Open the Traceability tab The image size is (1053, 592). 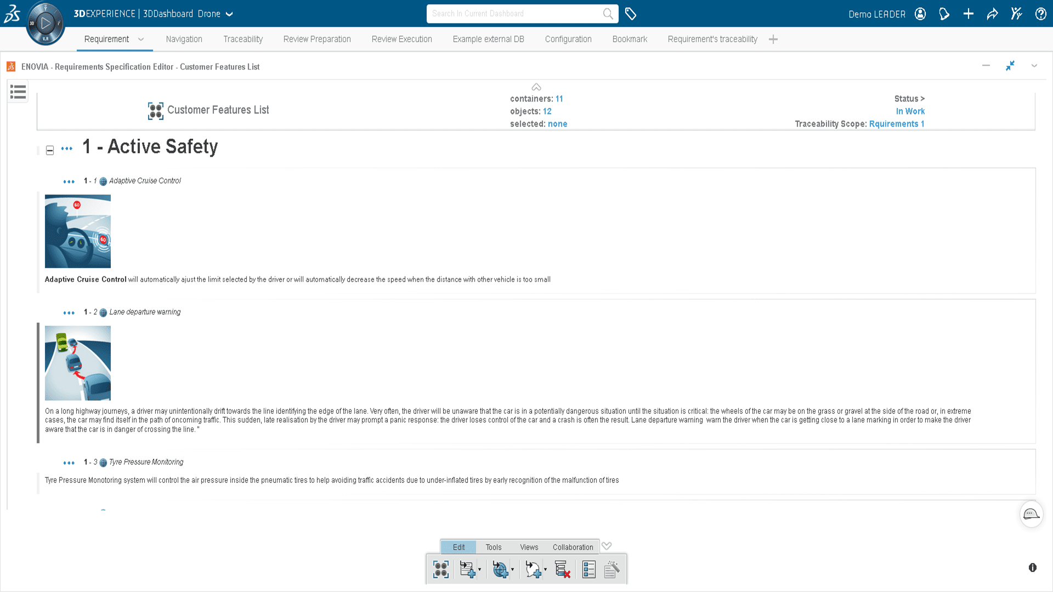click(x=242, y=39)
